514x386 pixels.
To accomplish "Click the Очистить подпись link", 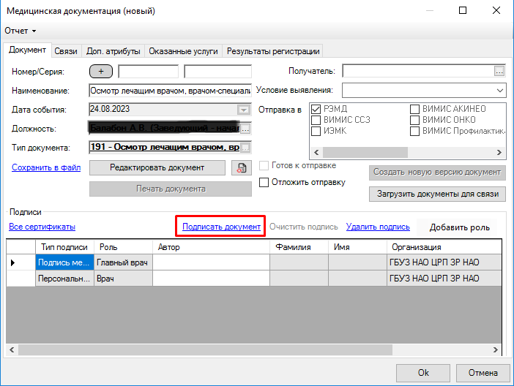I will 304,227.
